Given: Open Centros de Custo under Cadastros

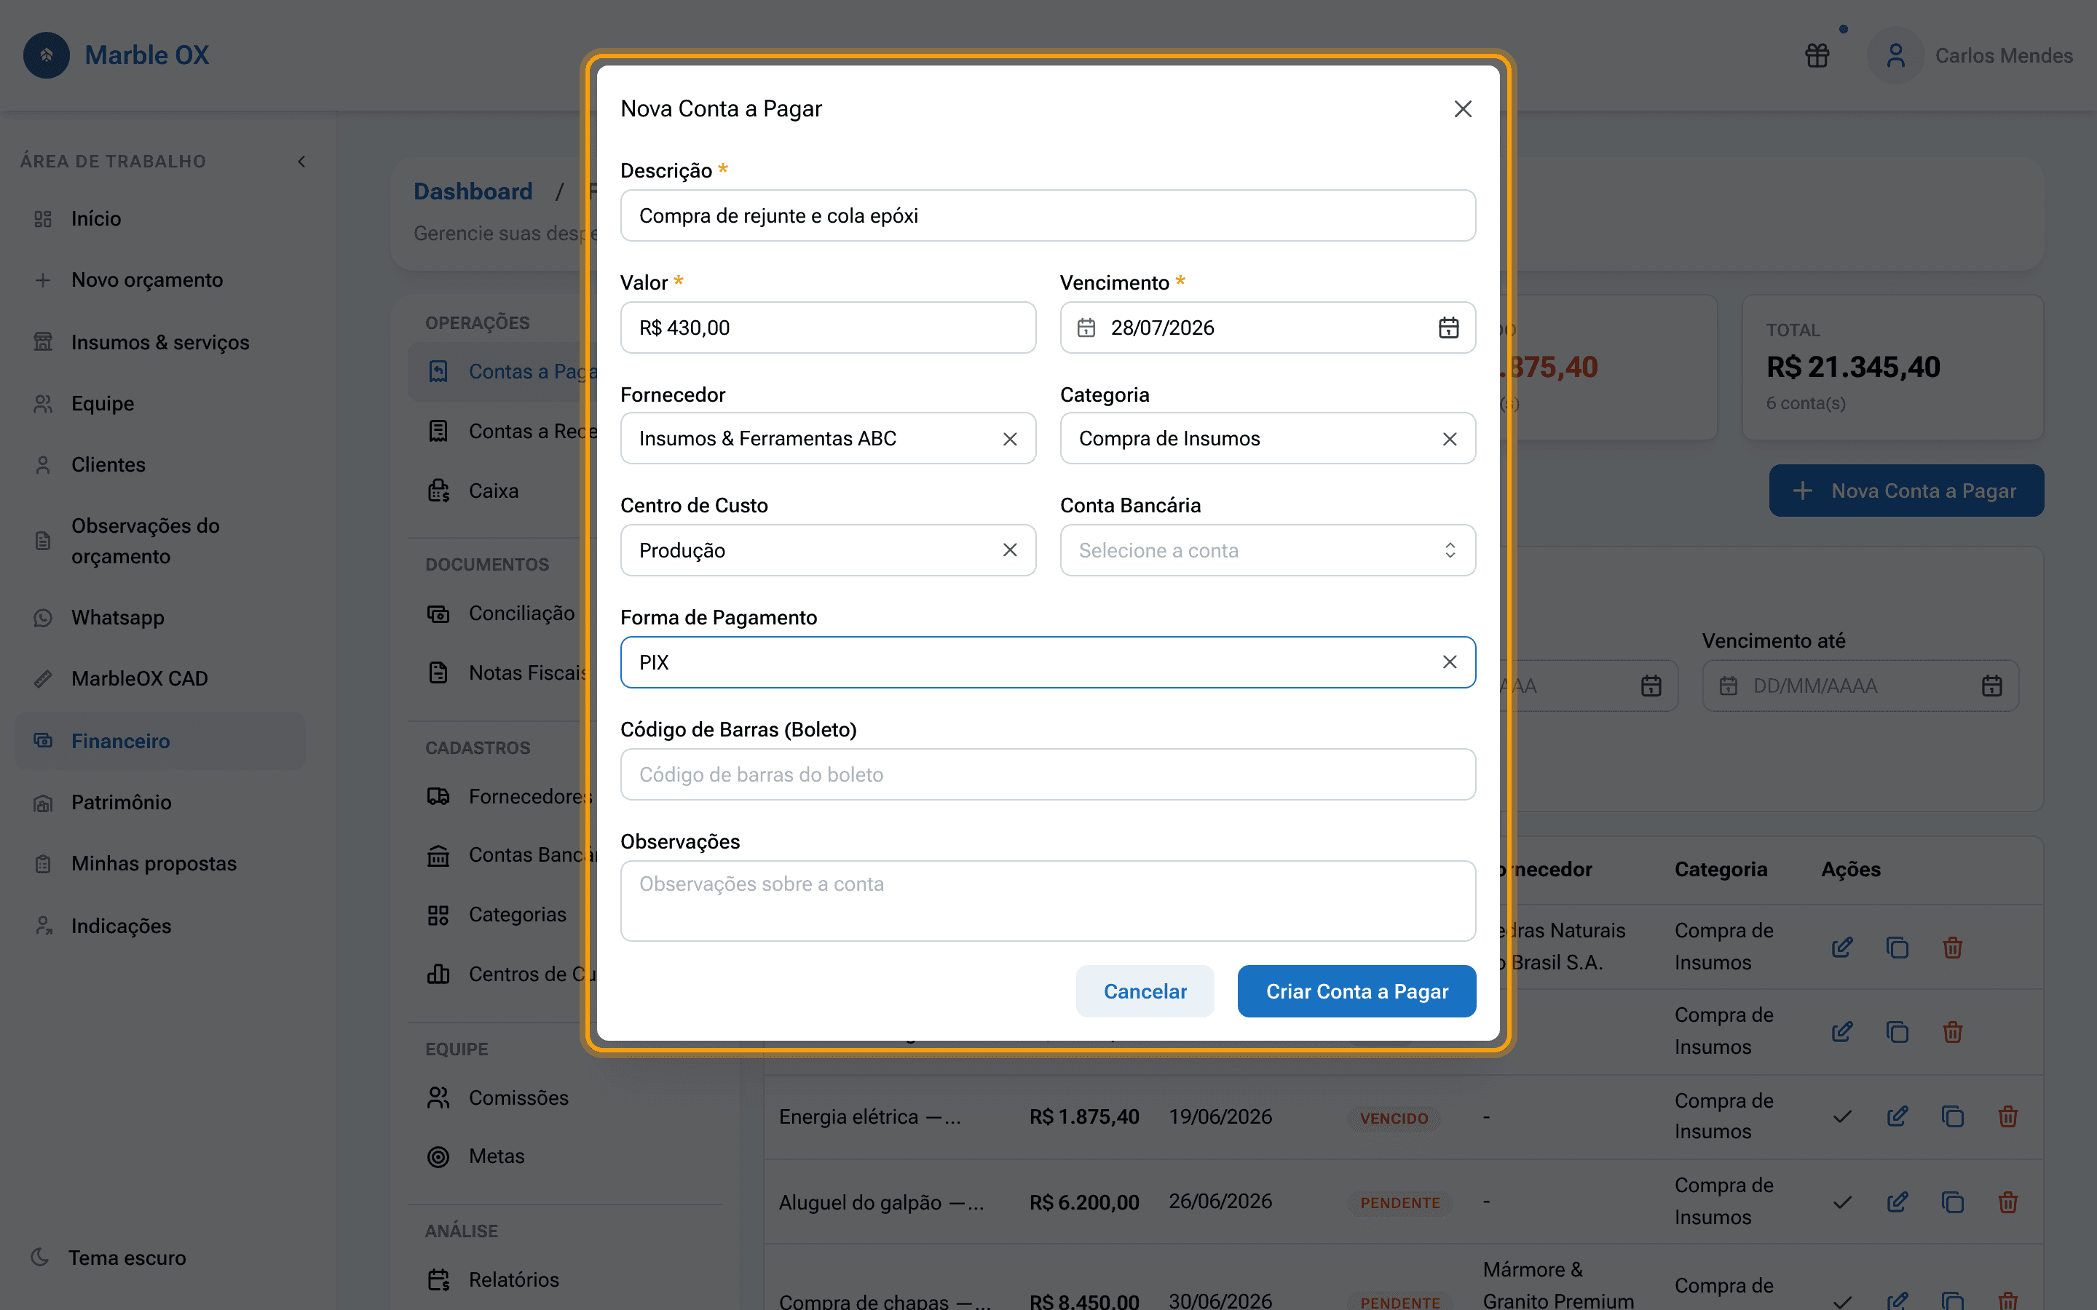Looking at the screenshot, I should click(502, 974).
